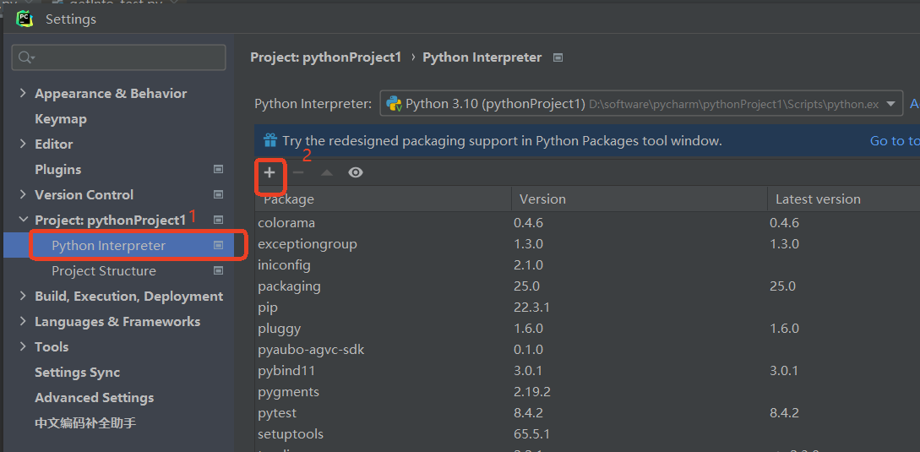Click icon next to Python Interpreter breadcrumb
The width and height of the screenshot is (920, 452).
(558, 57)
